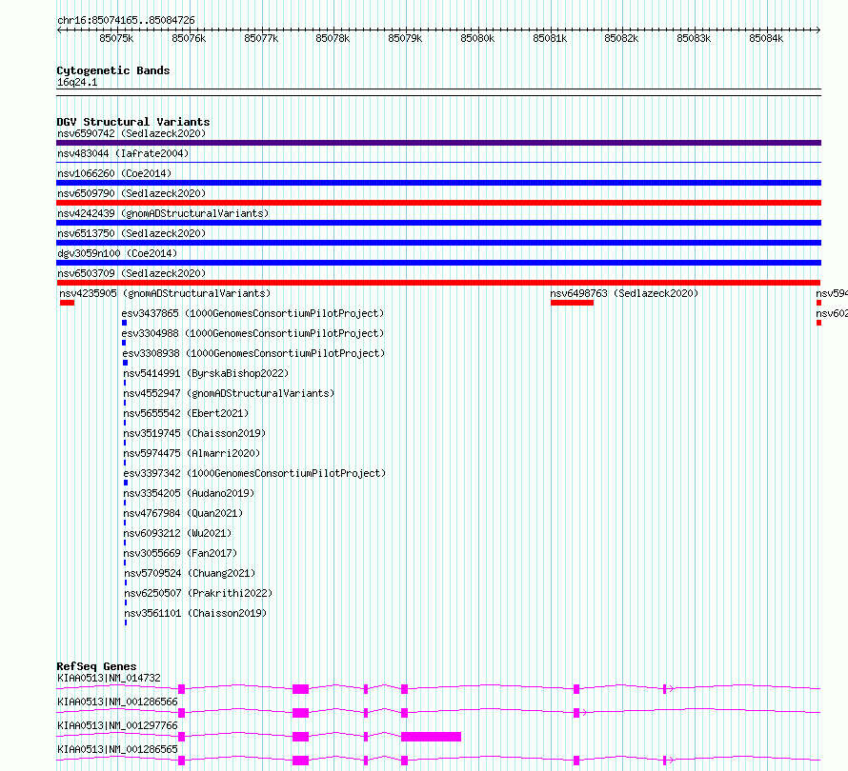Open nsv3561101 (Chaisson2019) label
This screenshot has height=771, width=848.
click(195, 613)
